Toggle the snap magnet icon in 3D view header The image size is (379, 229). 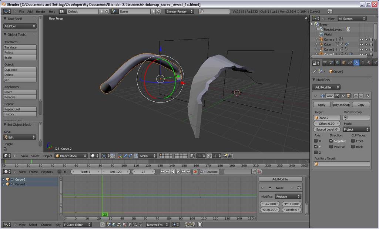[209, 156]
